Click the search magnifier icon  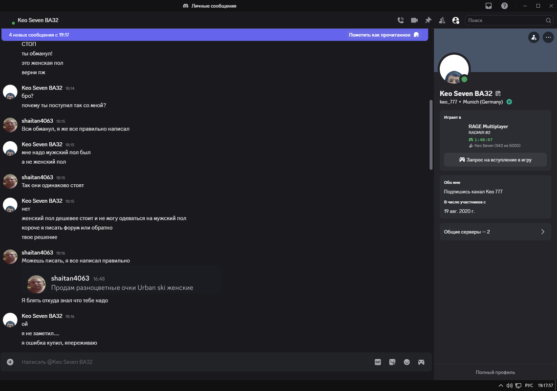(x=549, y=20)
